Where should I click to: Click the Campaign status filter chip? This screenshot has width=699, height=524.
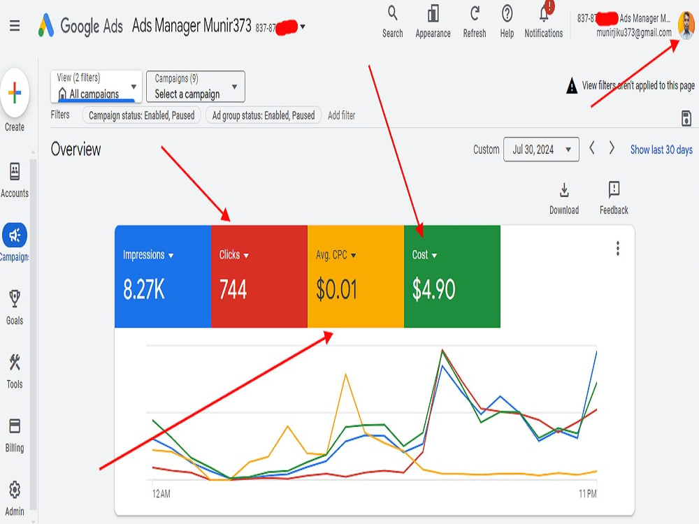click(141, 115)
